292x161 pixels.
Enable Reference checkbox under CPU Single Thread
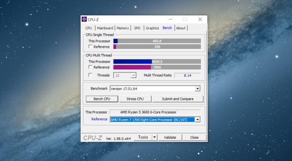[90, 47]
